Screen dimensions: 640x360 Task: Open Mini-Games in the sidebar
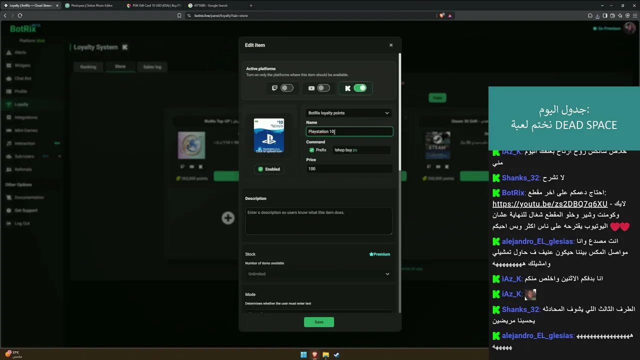pyautogui.click(x=26, y=130)
